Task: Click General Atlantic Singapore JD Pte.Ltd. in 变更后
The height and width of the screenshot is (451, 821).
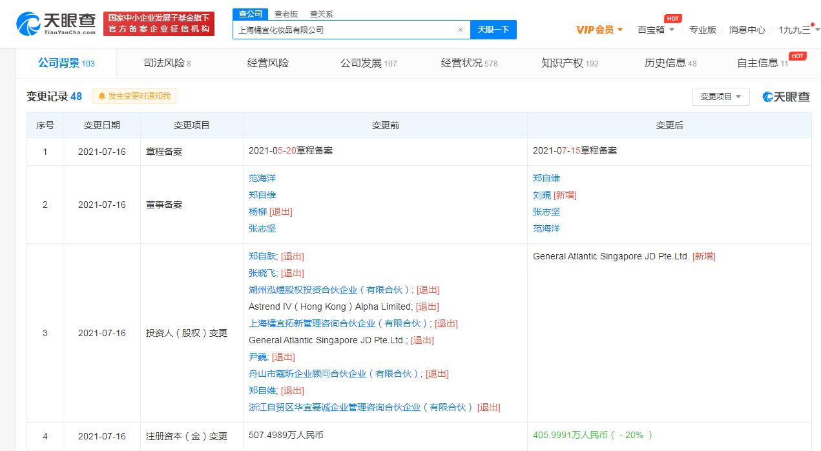Action: [x=611, y=256]
